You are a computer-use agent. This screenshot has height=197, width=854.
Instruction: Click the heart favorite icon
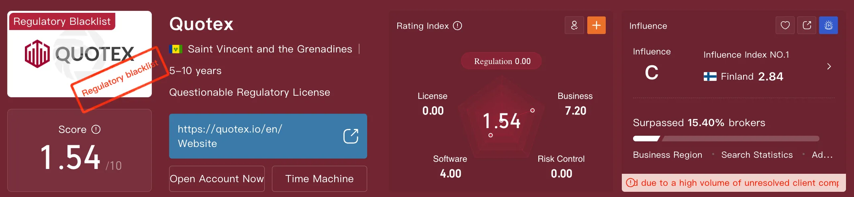(x=785, y=25)
